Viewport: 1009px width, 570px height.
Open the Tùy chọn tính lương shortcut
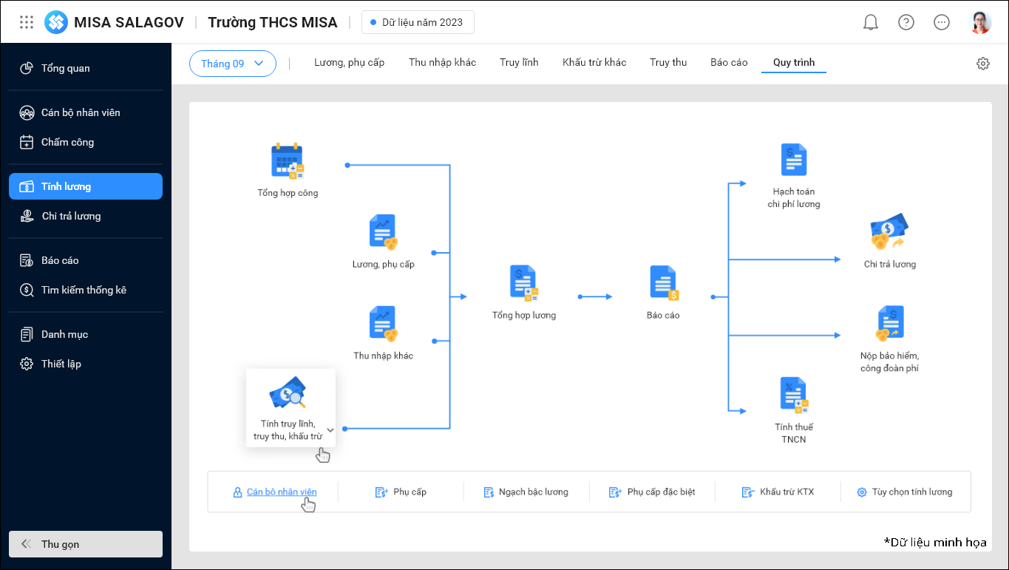(x=905, y=492)
